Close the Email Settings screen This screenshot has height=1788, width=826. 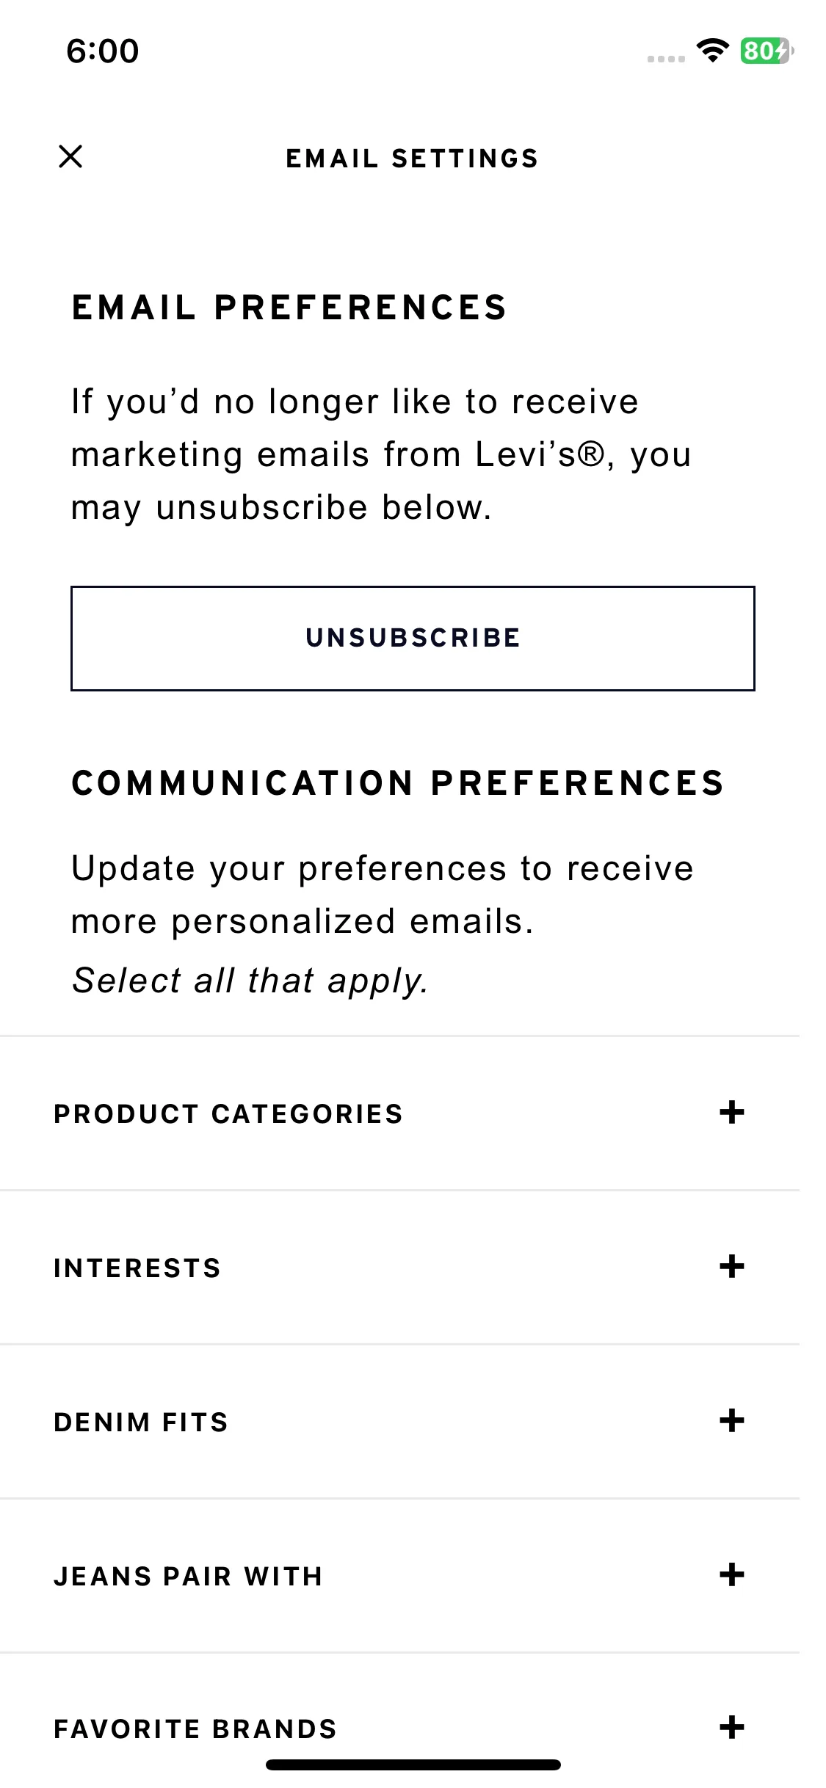(70, 156)
